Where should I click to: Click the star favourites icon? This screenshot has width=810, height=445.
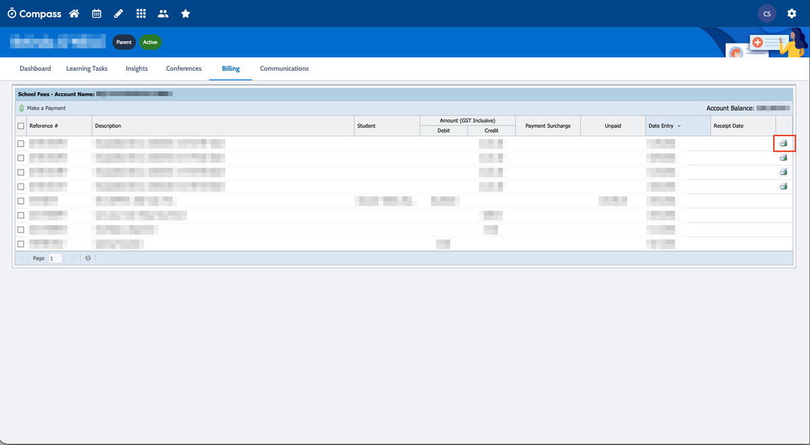pos(186,13)
